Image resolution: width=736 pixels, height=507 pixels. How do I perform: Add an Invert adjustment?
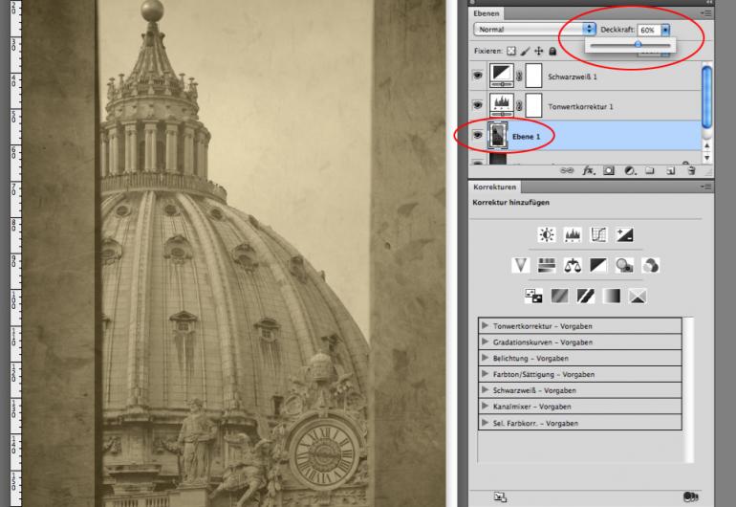533,296
